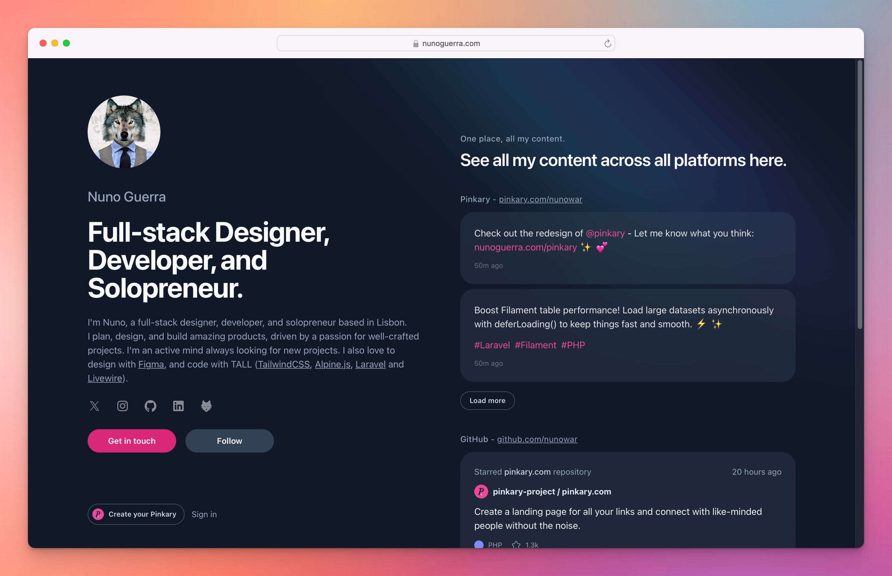Screen dimensions: 892x576
Task: Visit github.com/nunowar link
Action: (537, 439)
